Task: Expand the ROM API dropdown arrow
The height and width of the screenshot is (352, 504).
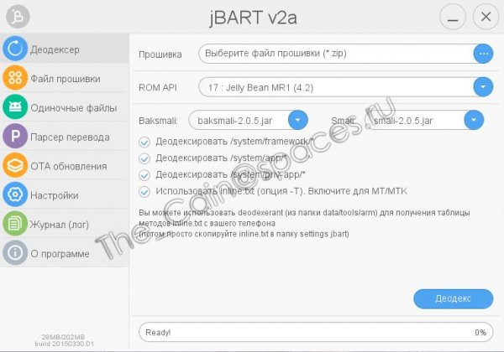Action: [x=483, y=87]
